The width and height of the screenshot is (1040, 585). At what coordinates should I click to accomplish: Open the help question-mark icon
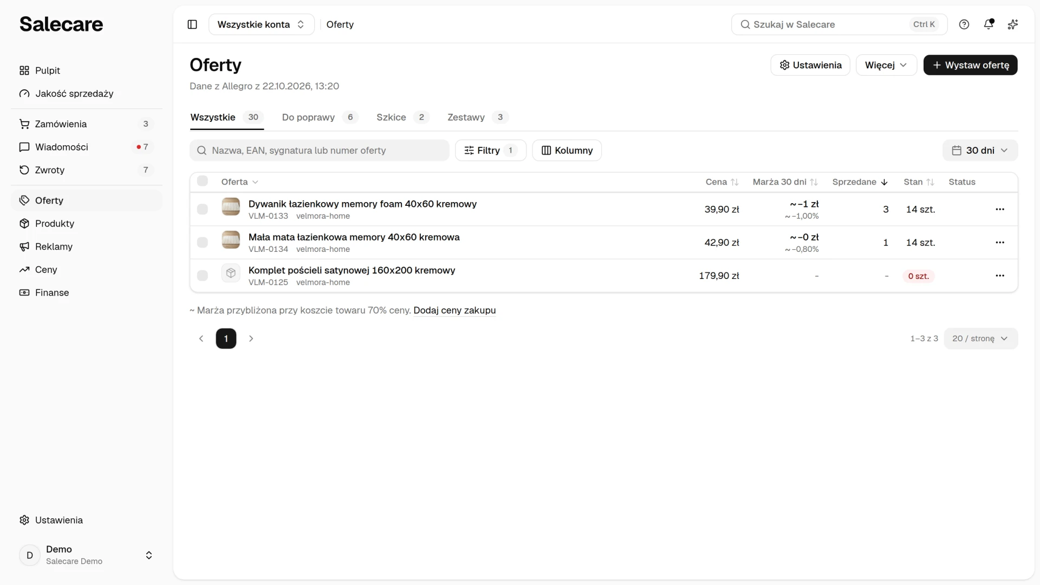coord(964,24)
